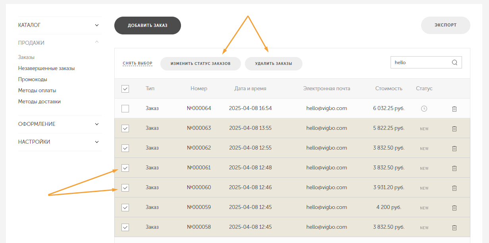Uncheck order №000059 checkbox
Screen dimensions: 489x243
point(125,207)
